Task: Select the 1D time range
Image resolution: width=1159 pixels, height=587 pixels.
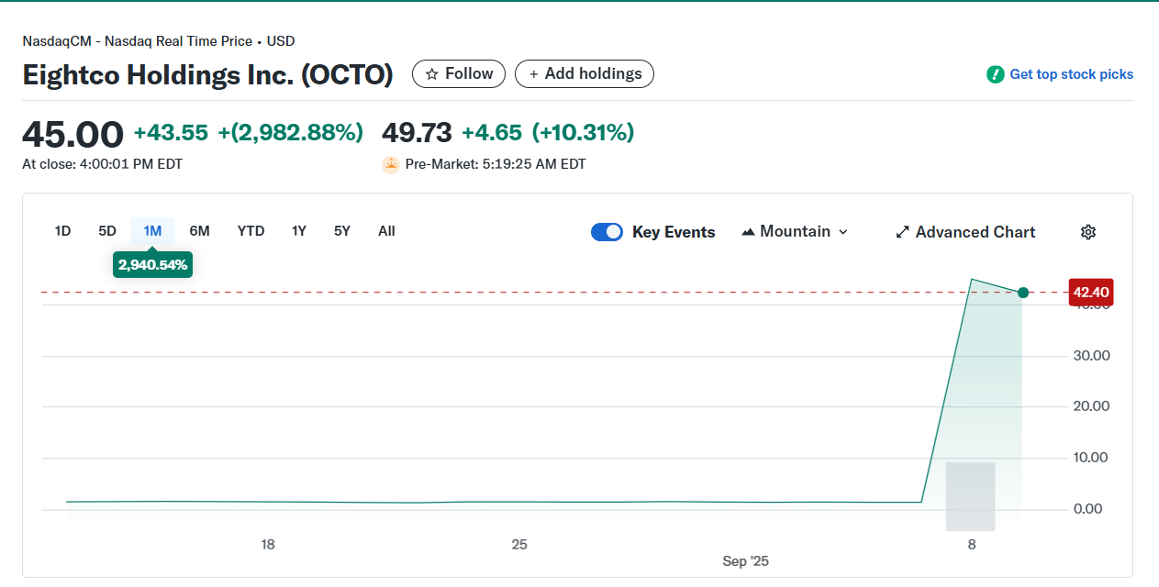Action: point(62,231)
